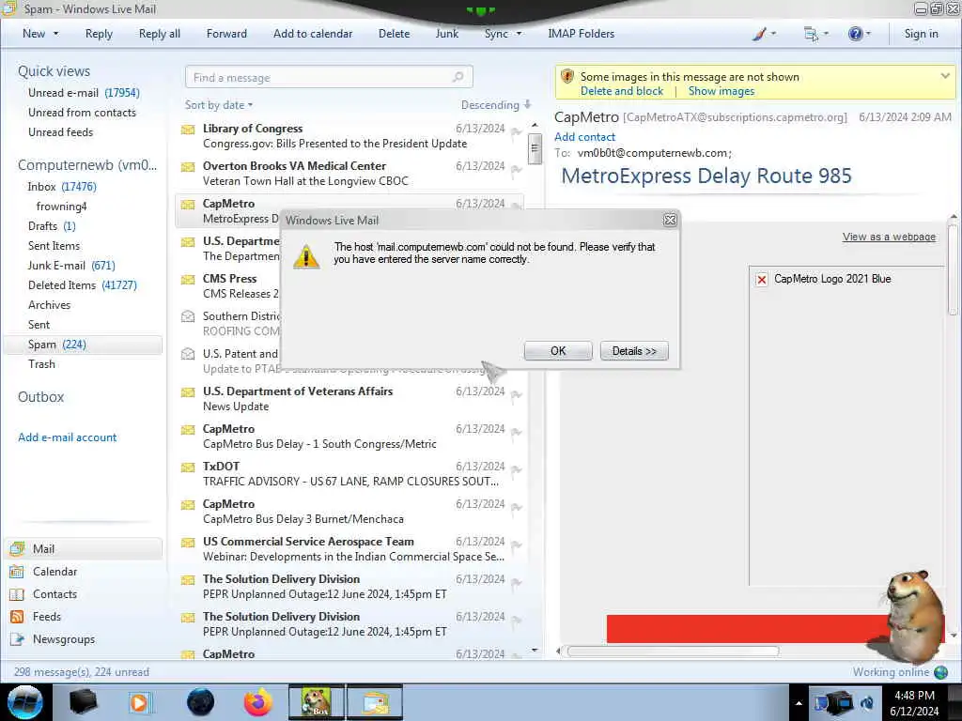Click Sign in
The image size is (962, 721).
click(921, 34)
